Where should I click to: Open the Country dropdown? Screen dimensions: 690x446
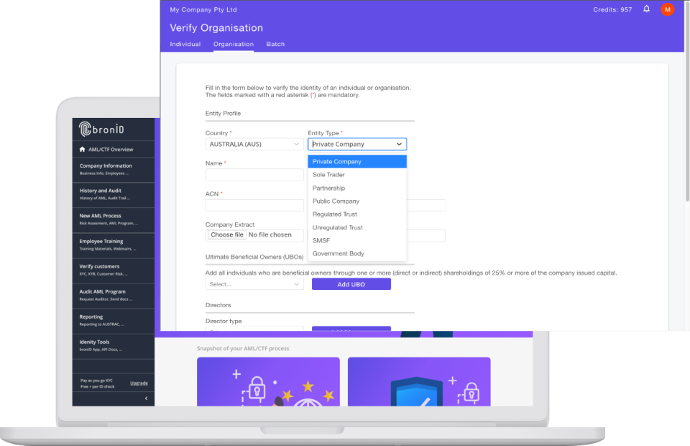click(x=254, y=144)
